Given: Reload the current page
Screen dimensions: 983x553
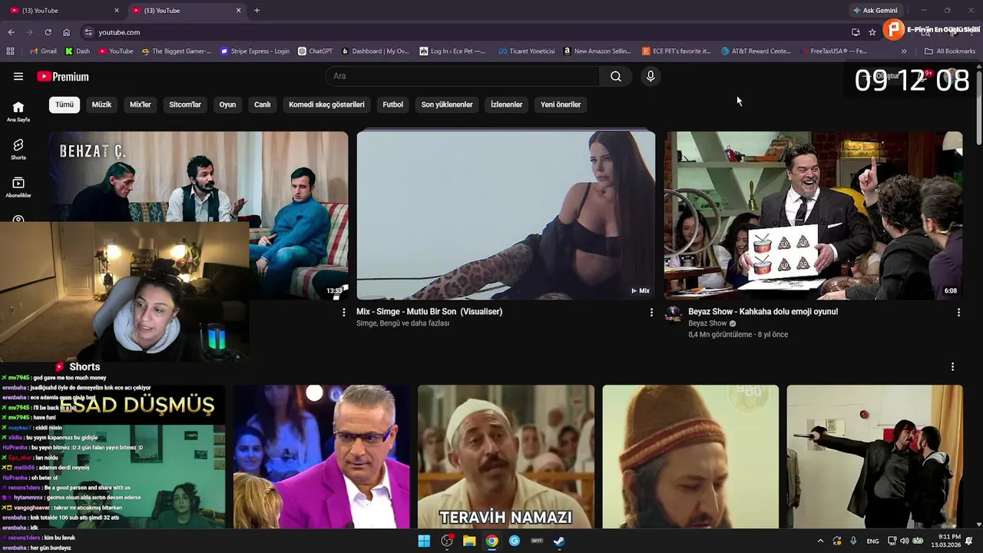Looking at the screenshot, I should (x=48, y=32).
